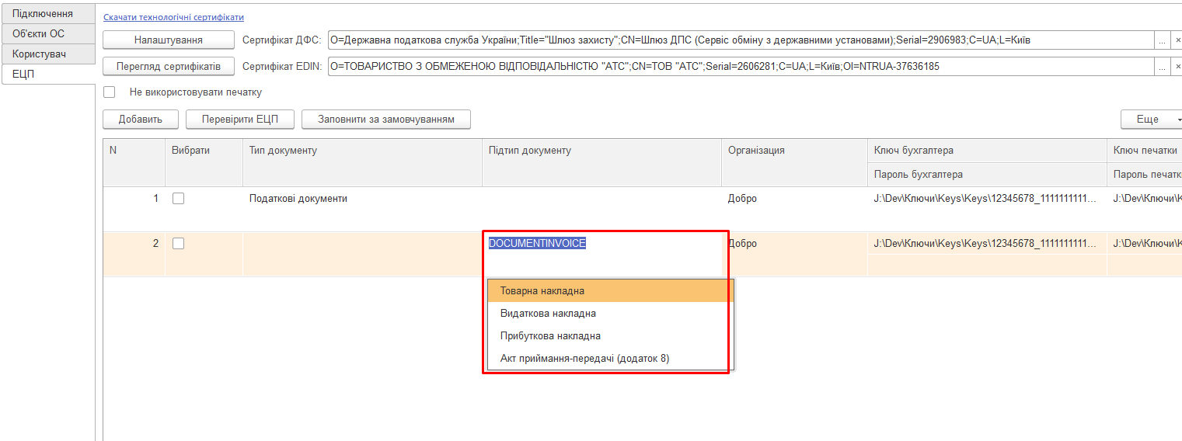The image size is (1182, 441).
Task: Click the Налаштування button
Action: click(169, 40)
